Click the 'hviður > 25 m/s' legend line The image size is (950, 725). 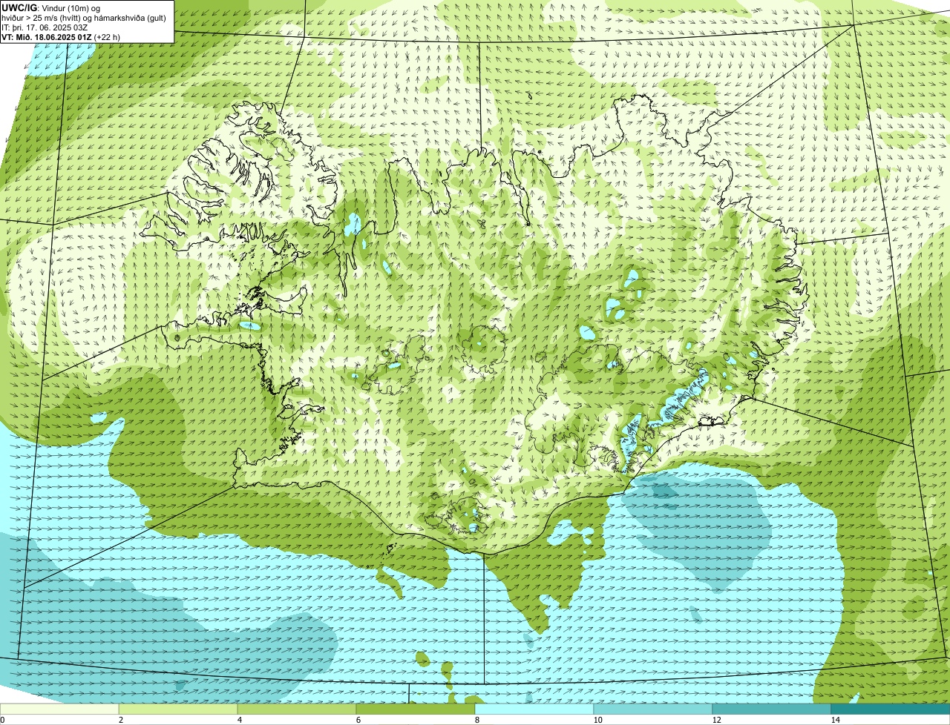pyautogui.click(x=84, y=18)
